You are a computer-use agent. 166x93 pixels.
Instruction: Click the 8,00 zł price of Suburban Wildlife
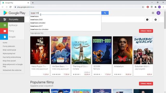coord(149,74)
